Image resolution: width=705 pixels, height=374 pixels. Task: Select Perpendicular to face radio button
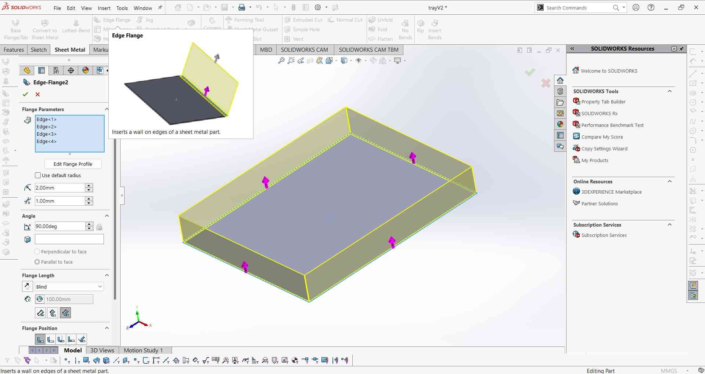click(37, 252)
